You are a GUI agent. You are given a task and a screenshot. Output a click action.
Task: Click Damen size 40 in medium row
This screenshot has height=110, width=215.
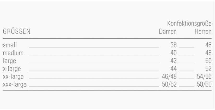pyautogui.click(x=174, y=53)
